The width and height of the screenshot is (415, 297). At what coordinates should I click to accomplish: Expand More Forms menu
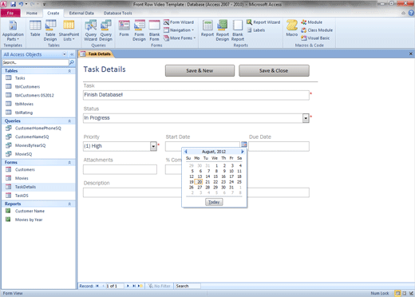coord(180,38)
